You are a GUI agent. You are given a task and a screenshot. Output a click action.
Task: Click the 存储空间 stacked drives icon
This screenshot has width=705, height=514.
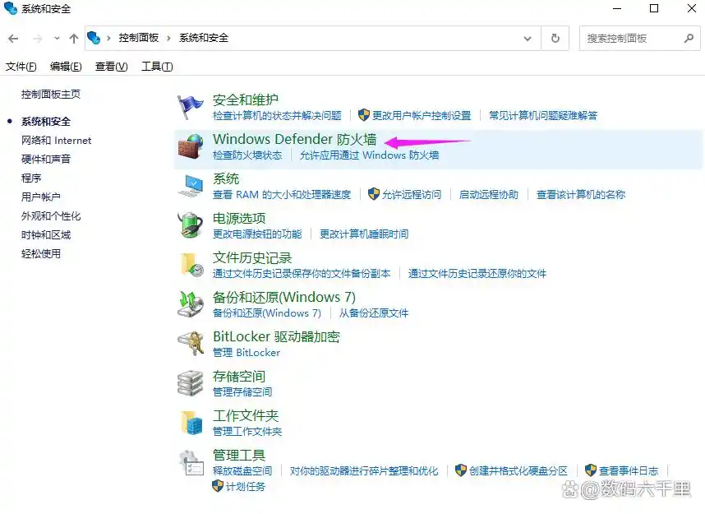pyautogui.click(x=191, y=383)
